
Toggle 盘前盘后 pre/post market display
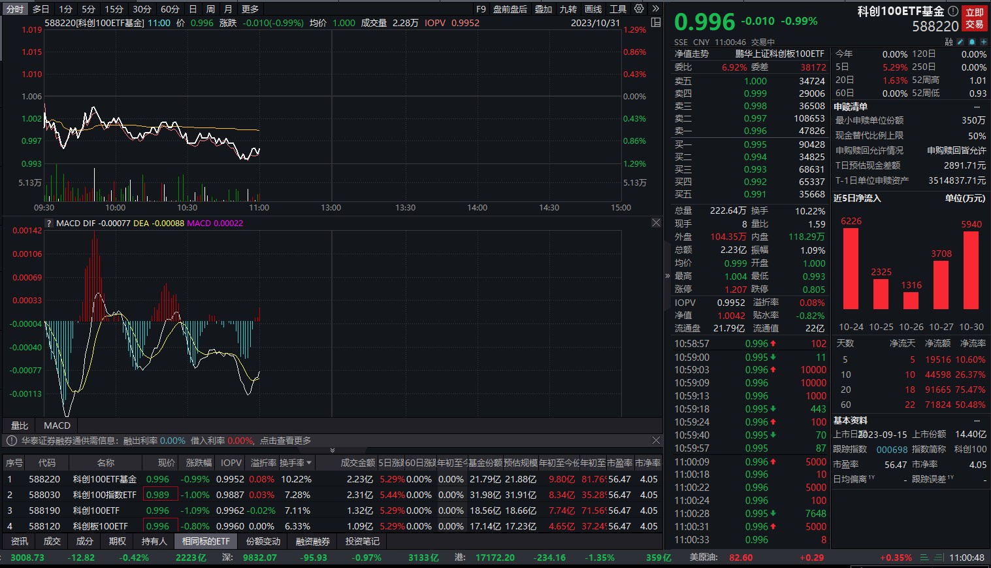click(x=510, y=8)
